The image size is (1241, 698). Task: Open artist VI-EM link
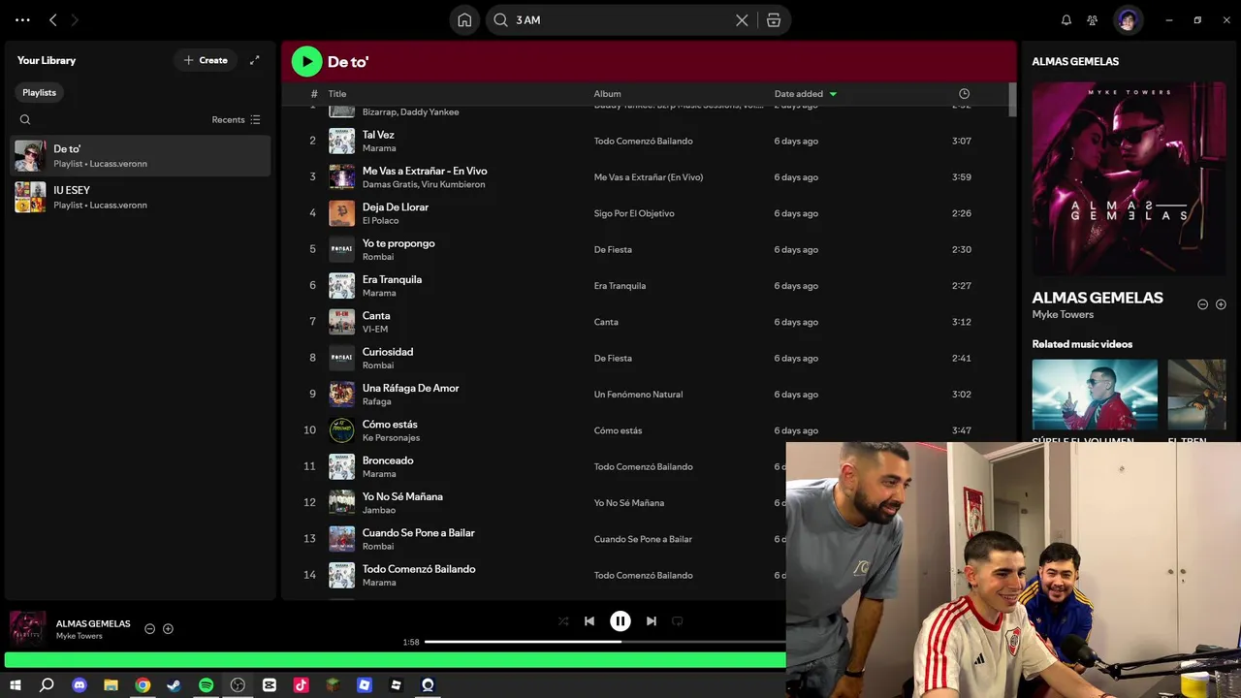click(375, 330)
